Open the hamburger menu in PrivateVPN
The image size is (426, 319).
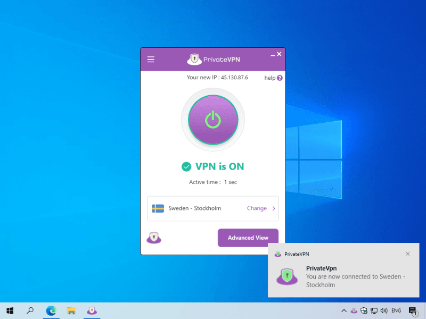coord(151,60)
